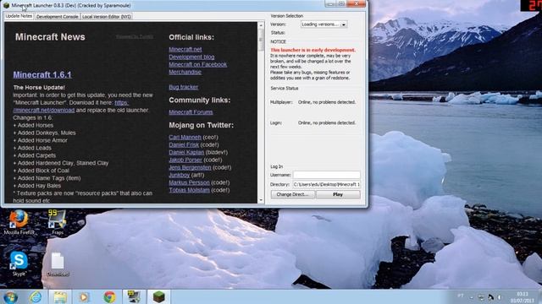Open the Version dropdown list

tap(324, 24)
